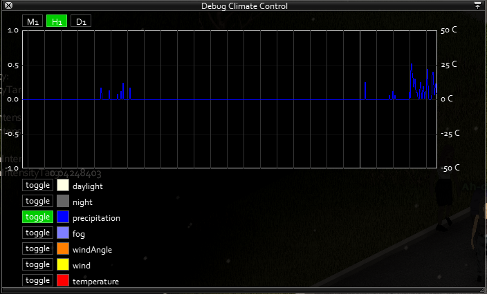Click the '-50 C' axis label
487x294 pixels.
tap(450, 168)
